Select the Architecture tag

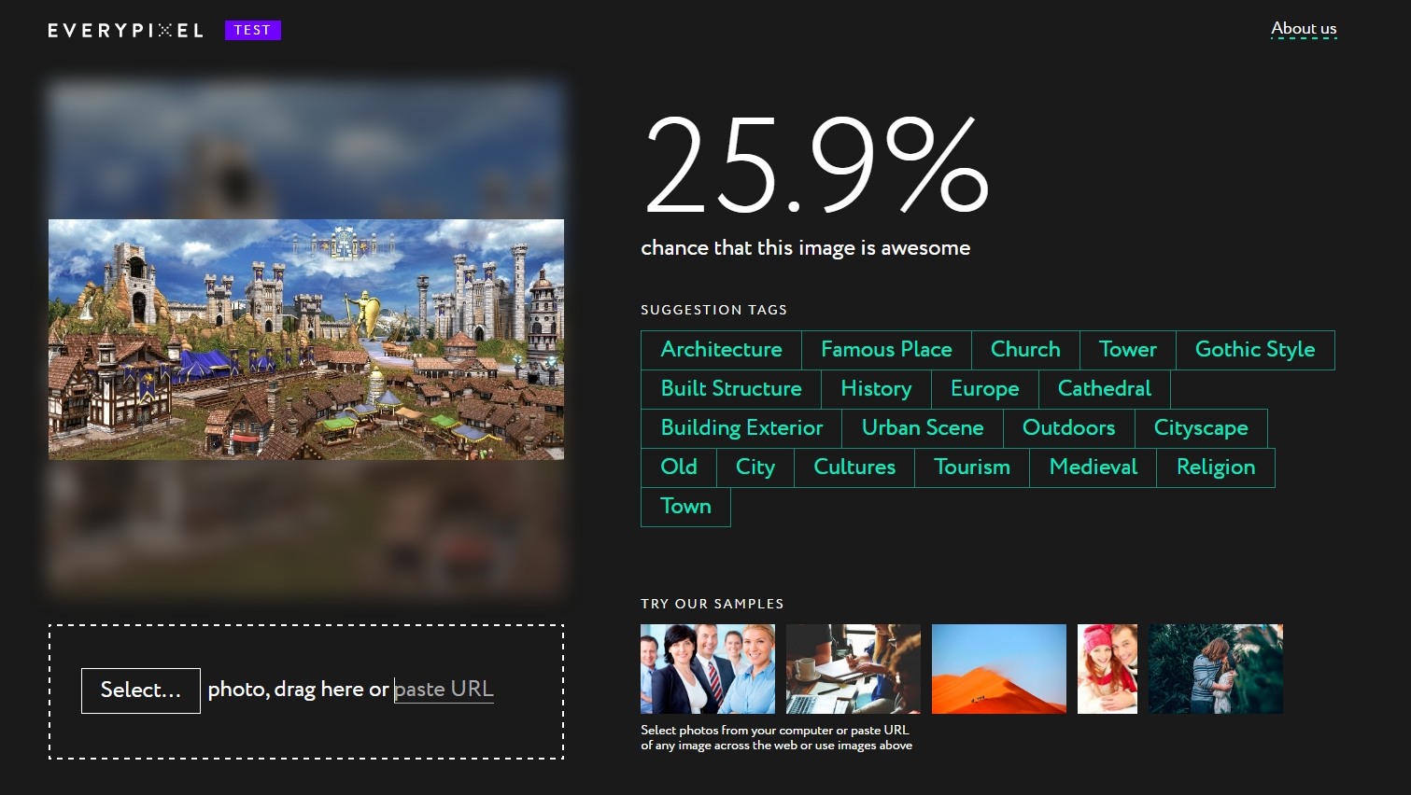pos(721,350)
